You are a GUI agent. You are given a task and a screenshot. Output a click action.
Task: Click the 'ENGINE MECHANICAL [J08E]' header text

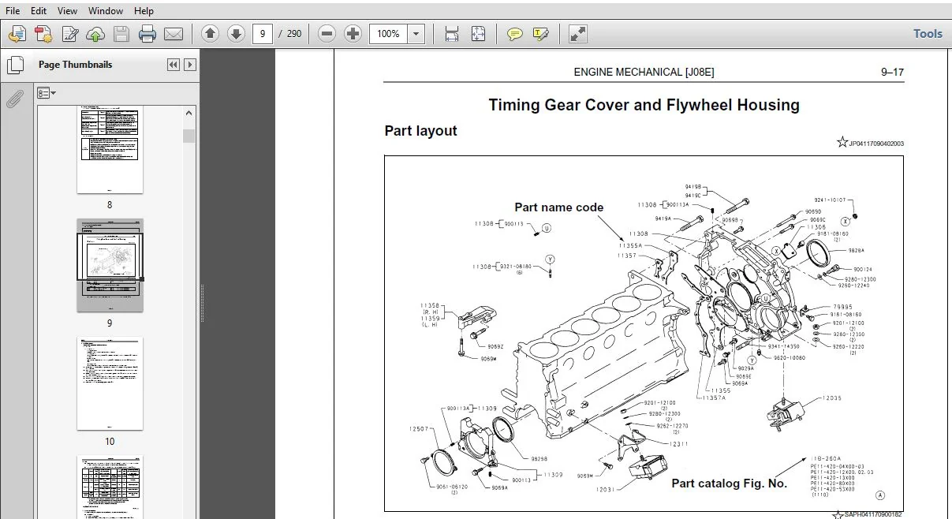click(x=644, y=73)
